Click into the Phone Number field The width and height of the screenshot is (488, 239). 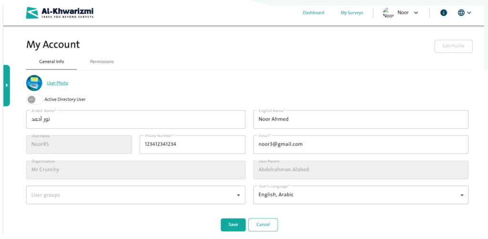(x=192, y=144)
